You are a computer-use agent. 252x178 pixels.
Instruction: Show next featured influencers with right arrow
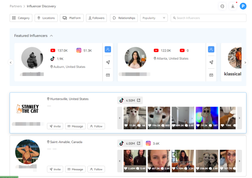pyautogui.click(x=245, y=62)
